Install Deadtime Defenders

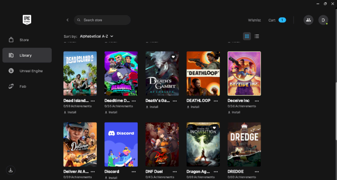coord(111,112)
